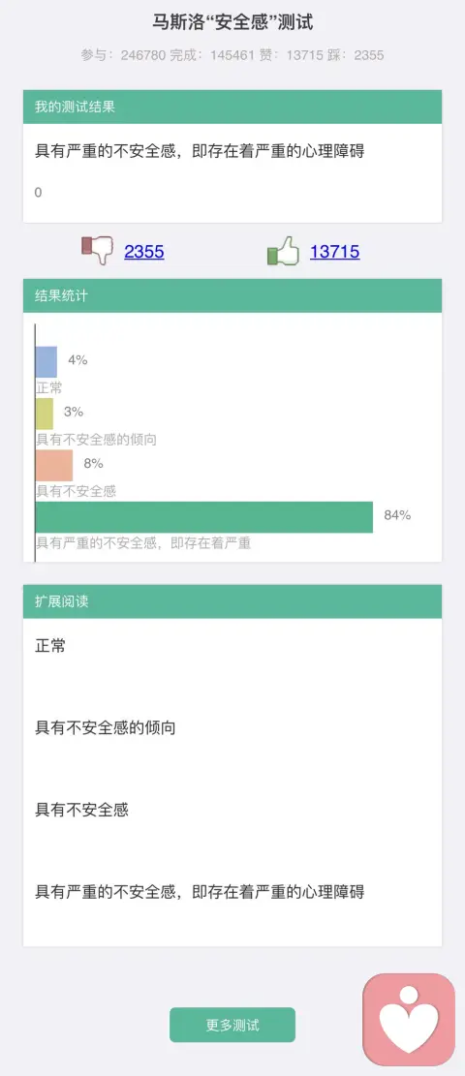Click the 结果统计 section header
Image resolution: width=465 pixels, height=1076 pixels.
click(232, 295)
